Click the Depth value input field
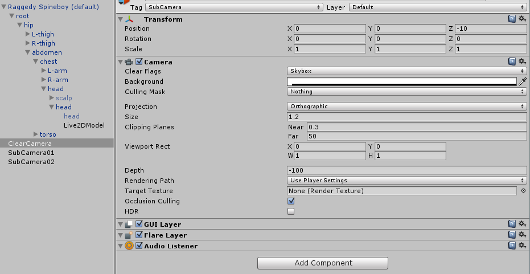 tap(406, 170)
